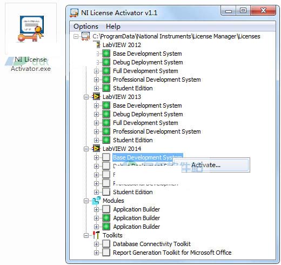Collapse the Modules tree node
281x265 pixels.
[86, 201]
